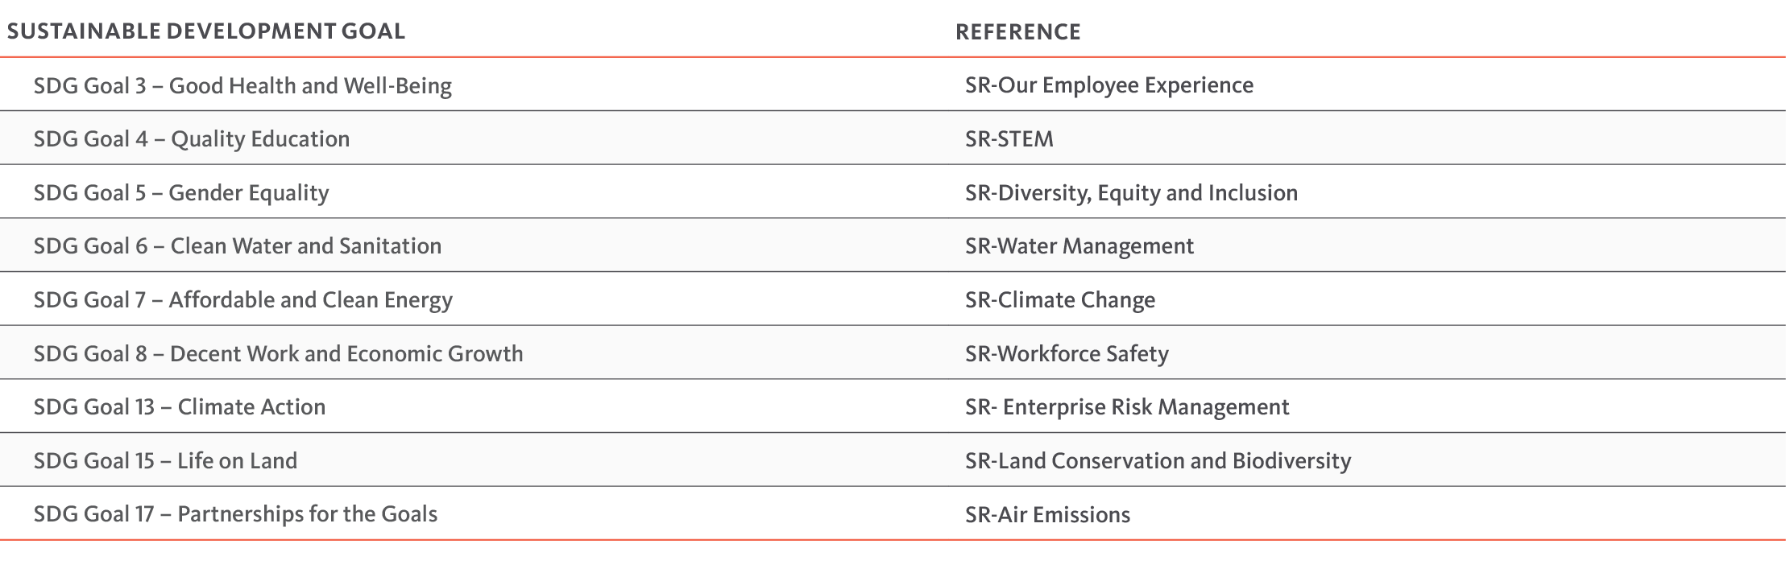This screenshot has width=1786, height=577.
Task: Select SDG Goal 7 Affordable and Clean Energy
Action: (x=243, y=300)
